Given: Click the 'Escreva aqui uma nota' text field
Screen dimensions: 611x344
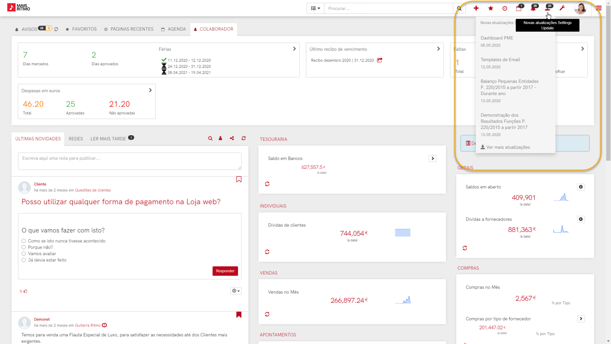Looking at the screenshot, I should click(x=130, y=161).
